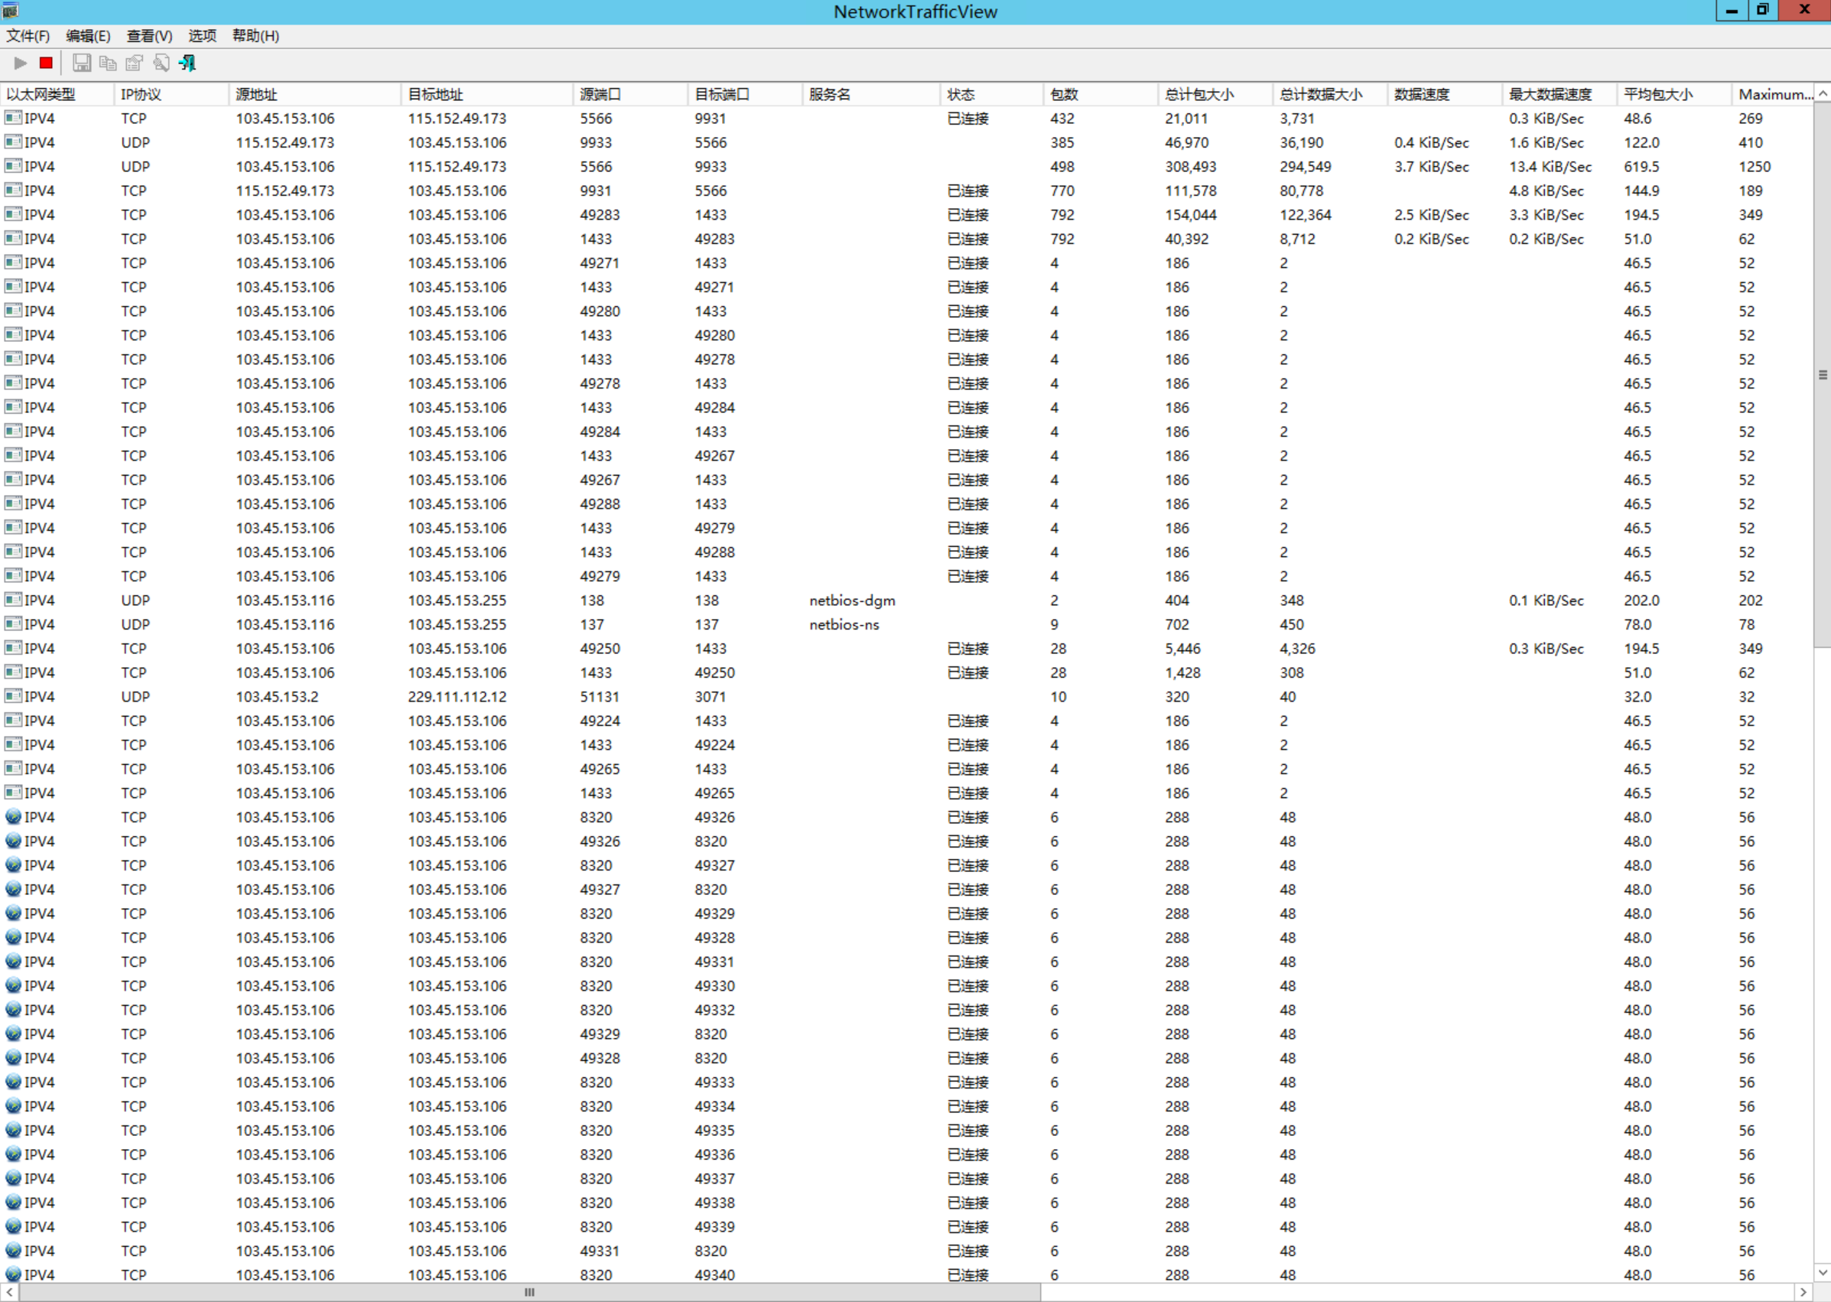Open the 文件(F) menu
Screen dimensions: 1831x1302
tap(28, 36)
